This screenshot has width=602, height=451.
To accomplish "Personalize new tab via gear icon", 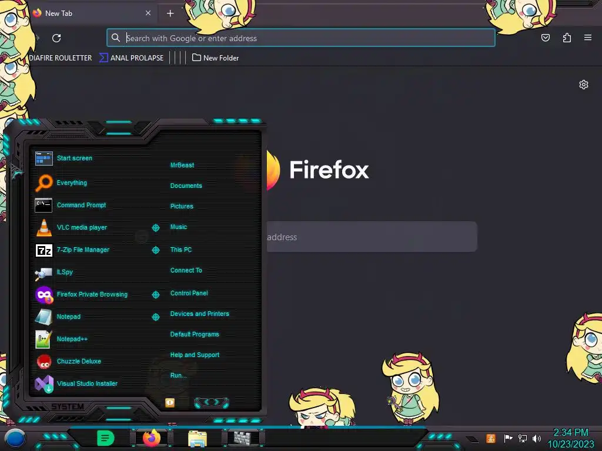I will point(584,85).
